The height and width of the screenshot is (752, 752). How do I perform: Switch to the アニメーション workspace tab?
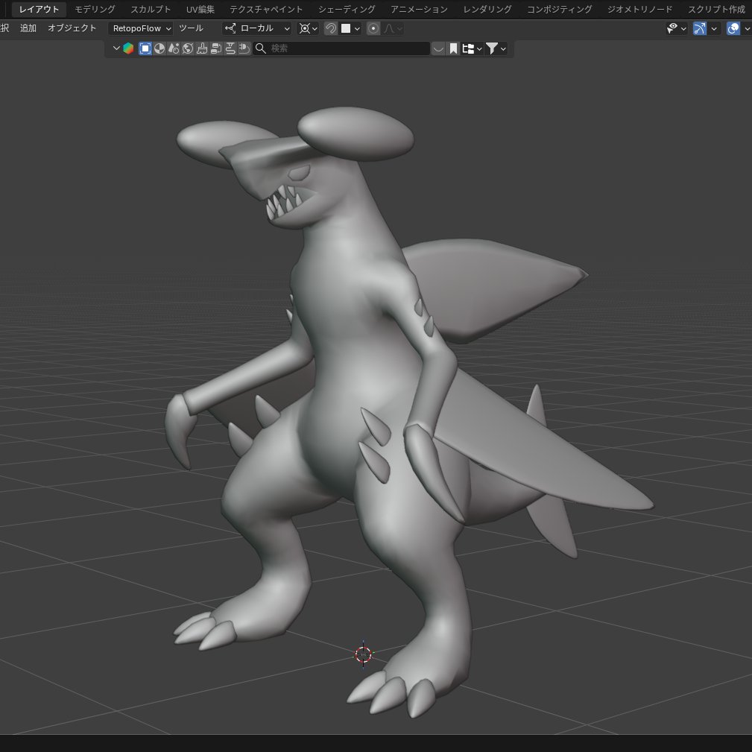[419, 9]
